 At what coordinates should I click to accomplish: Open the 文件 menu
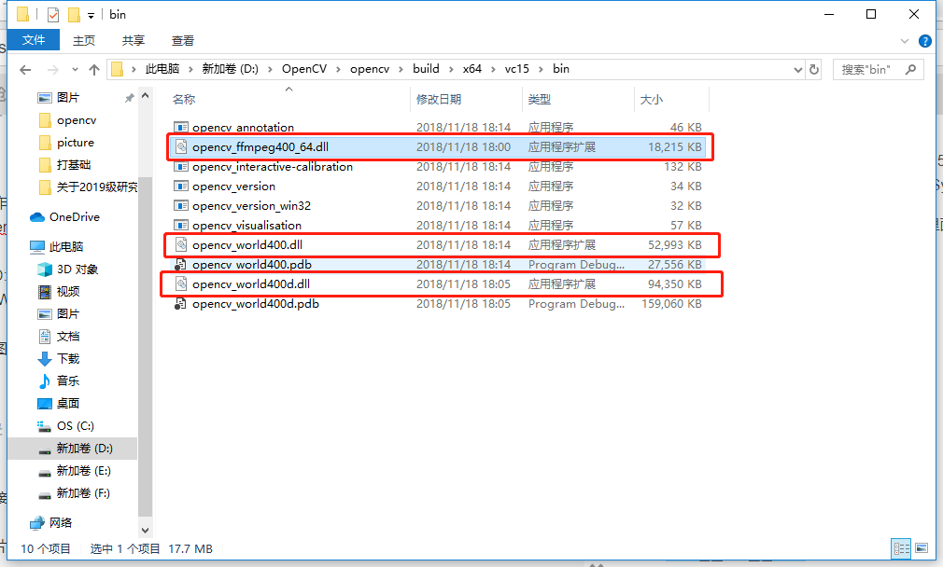(34, 40)
